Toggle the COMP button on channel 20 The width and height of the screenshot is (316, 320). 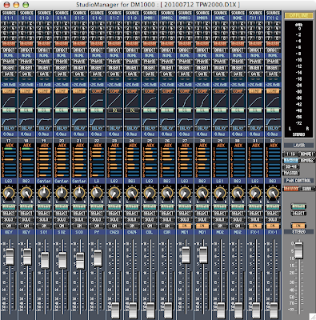click(62, 91)
